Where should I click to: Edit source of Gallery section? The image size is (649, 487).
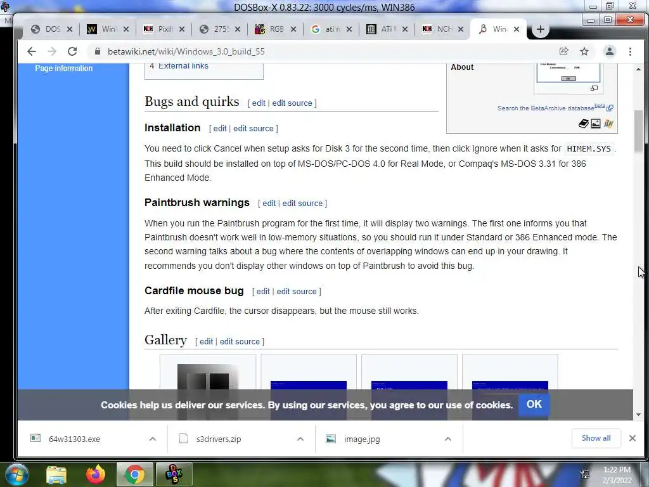coord(240,342)
